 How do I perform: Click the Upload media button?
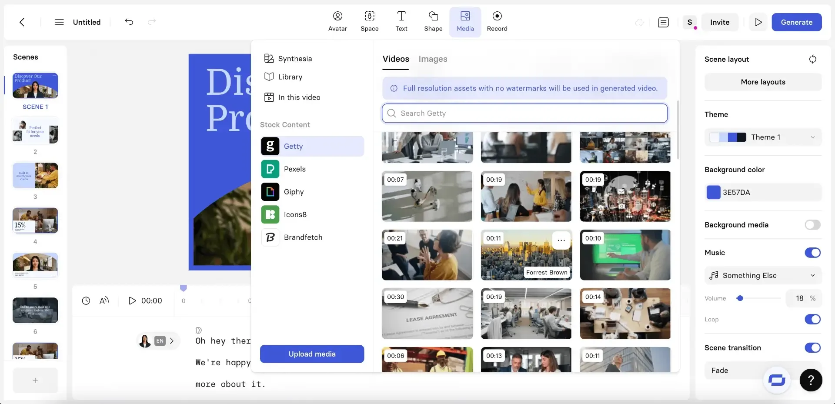pos(312,354)
